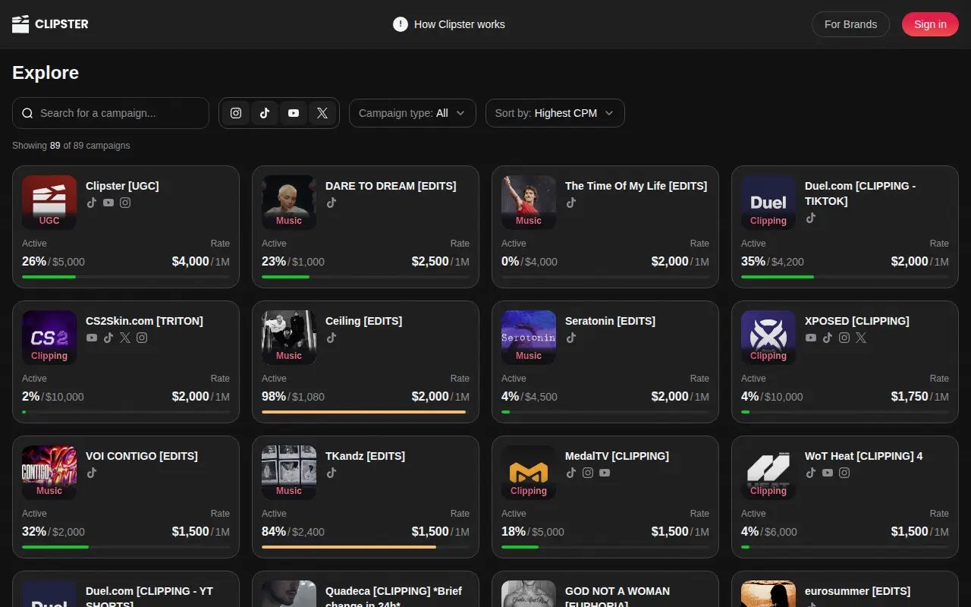The height and width of the screenshot is (607, 971).
Task: Click TikTok icon on TKandz [EDITS] card
Action: (332, 473)
